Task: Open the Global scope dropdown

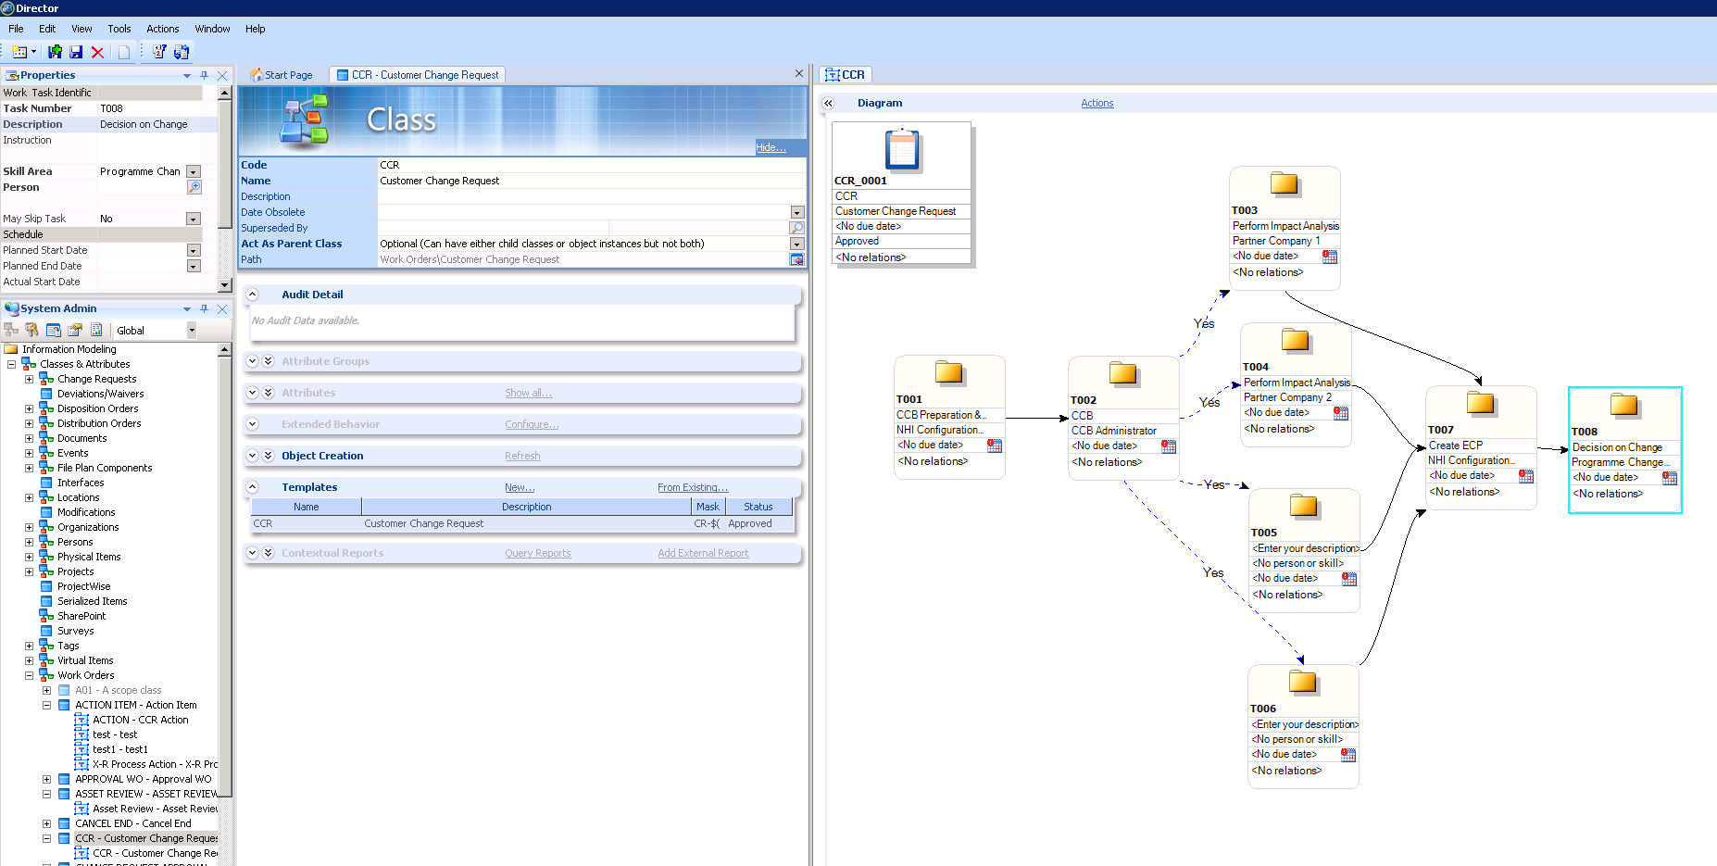Action: pos(192,331)
